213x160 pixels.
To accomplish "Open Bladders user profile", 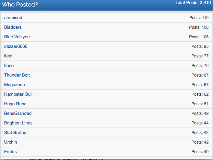I will (13, 27).
